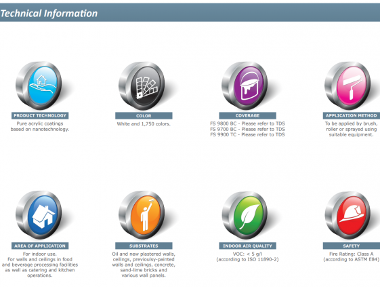Click the red firefighter helmet Safety icon
Image resolution: width=380 pixels, height=287 pixels.
(348, 215)
